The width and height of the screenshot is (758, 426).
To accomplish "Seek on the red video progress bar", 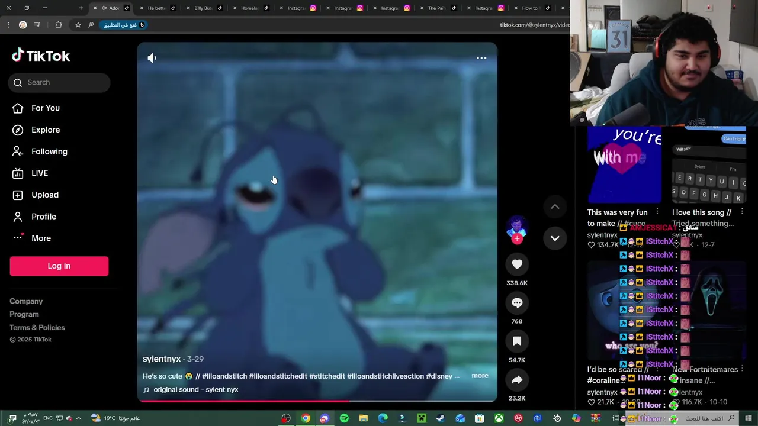I will pyautogui.click(x=317, y=401).
